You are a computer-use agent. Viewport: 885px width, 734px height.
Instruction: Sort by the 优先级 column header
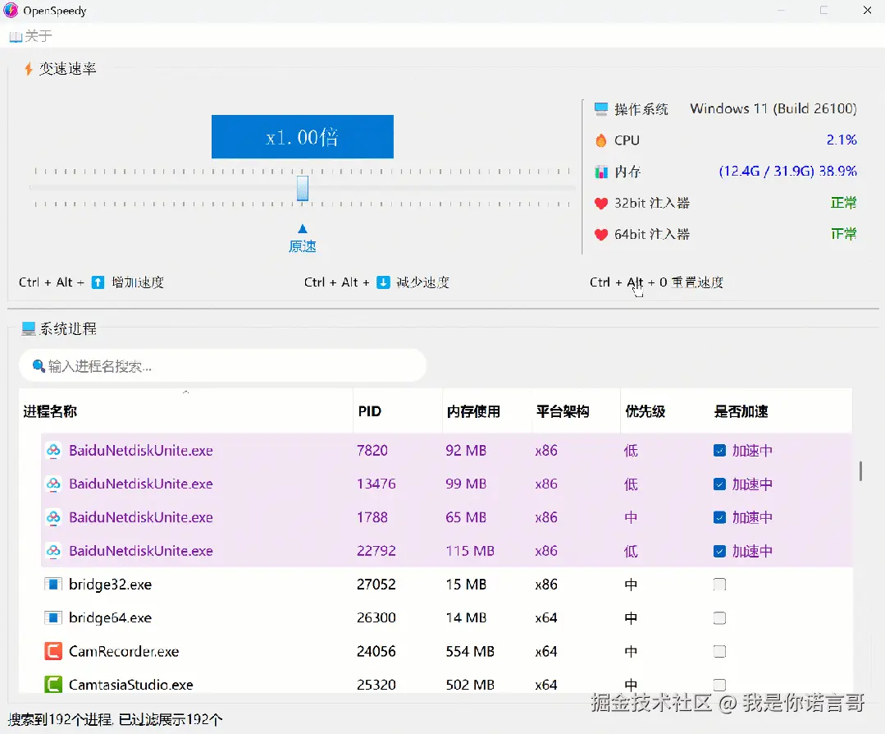[x=665, y=411]
